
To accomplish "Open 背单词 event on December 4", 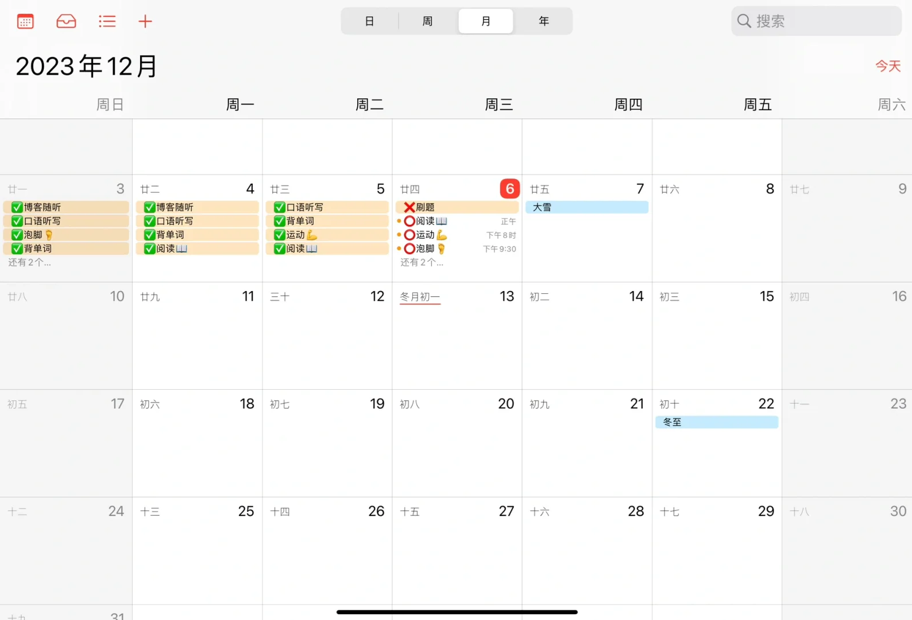I will tap(198, 235).
